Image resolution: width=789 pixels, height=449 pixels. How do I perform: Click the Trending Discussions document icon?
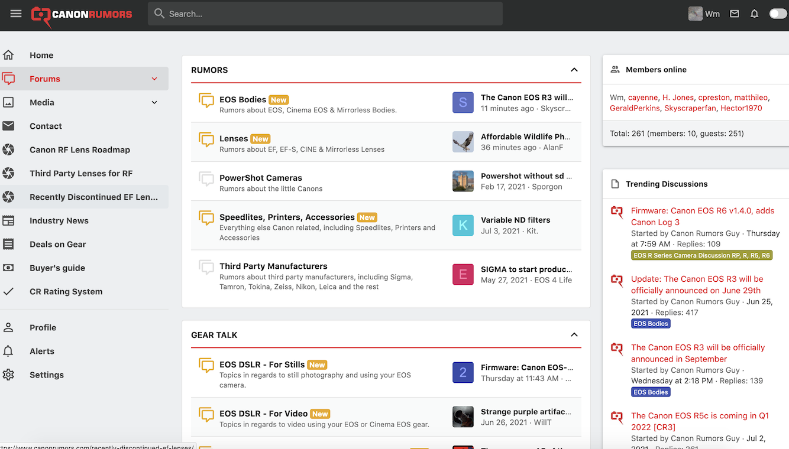[615, 184]
